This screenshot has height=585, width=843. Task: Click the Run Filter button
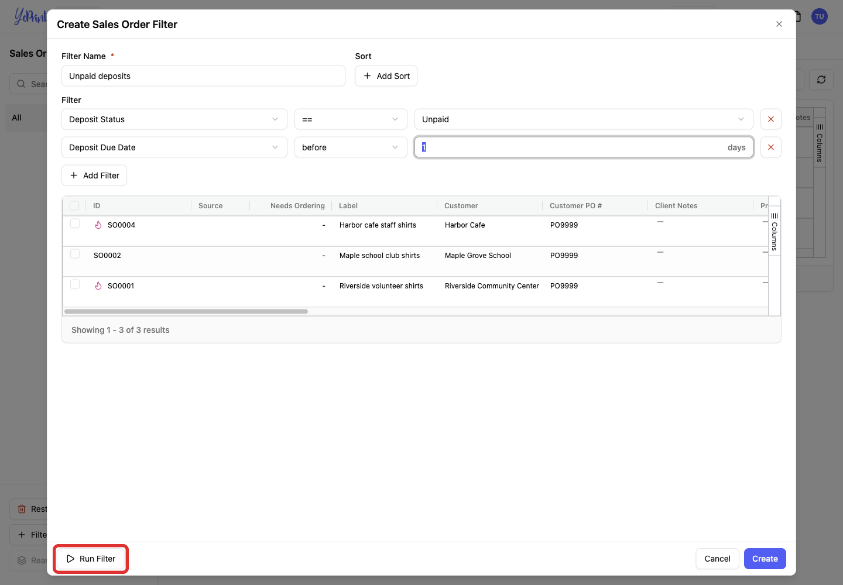pyautogui.click(x=91, y=559)
